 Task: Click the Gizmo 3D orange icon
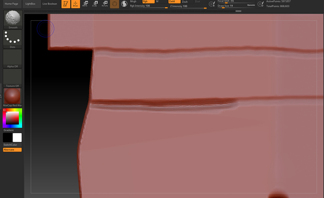114,4
